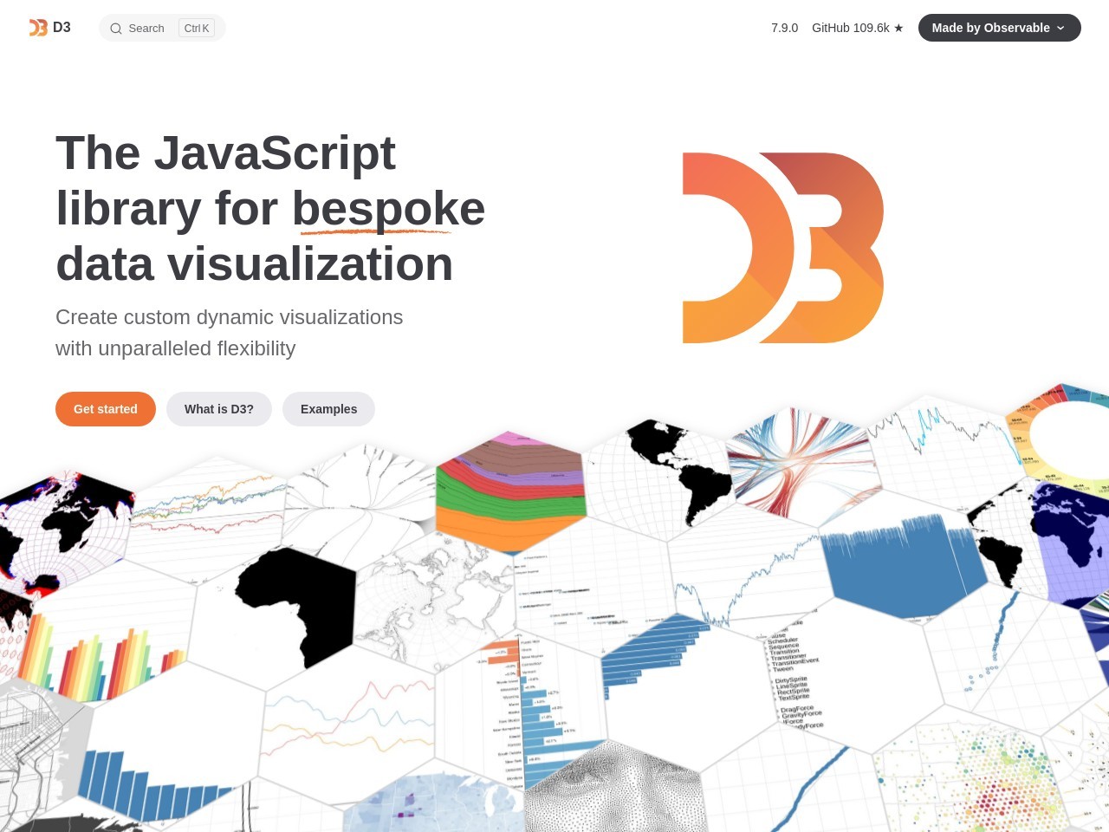Click the Get started button
Screen dimensions: 1109x832
pyautogui.click(x=106, y=409)
